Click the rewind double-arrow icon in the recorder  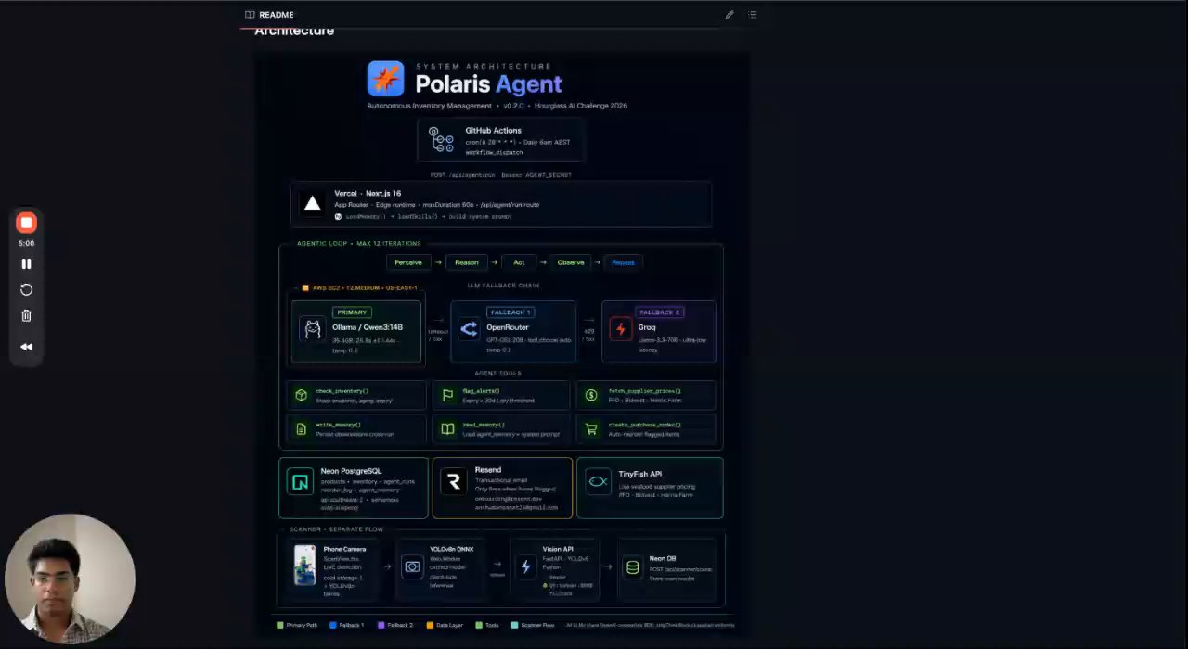26,347
